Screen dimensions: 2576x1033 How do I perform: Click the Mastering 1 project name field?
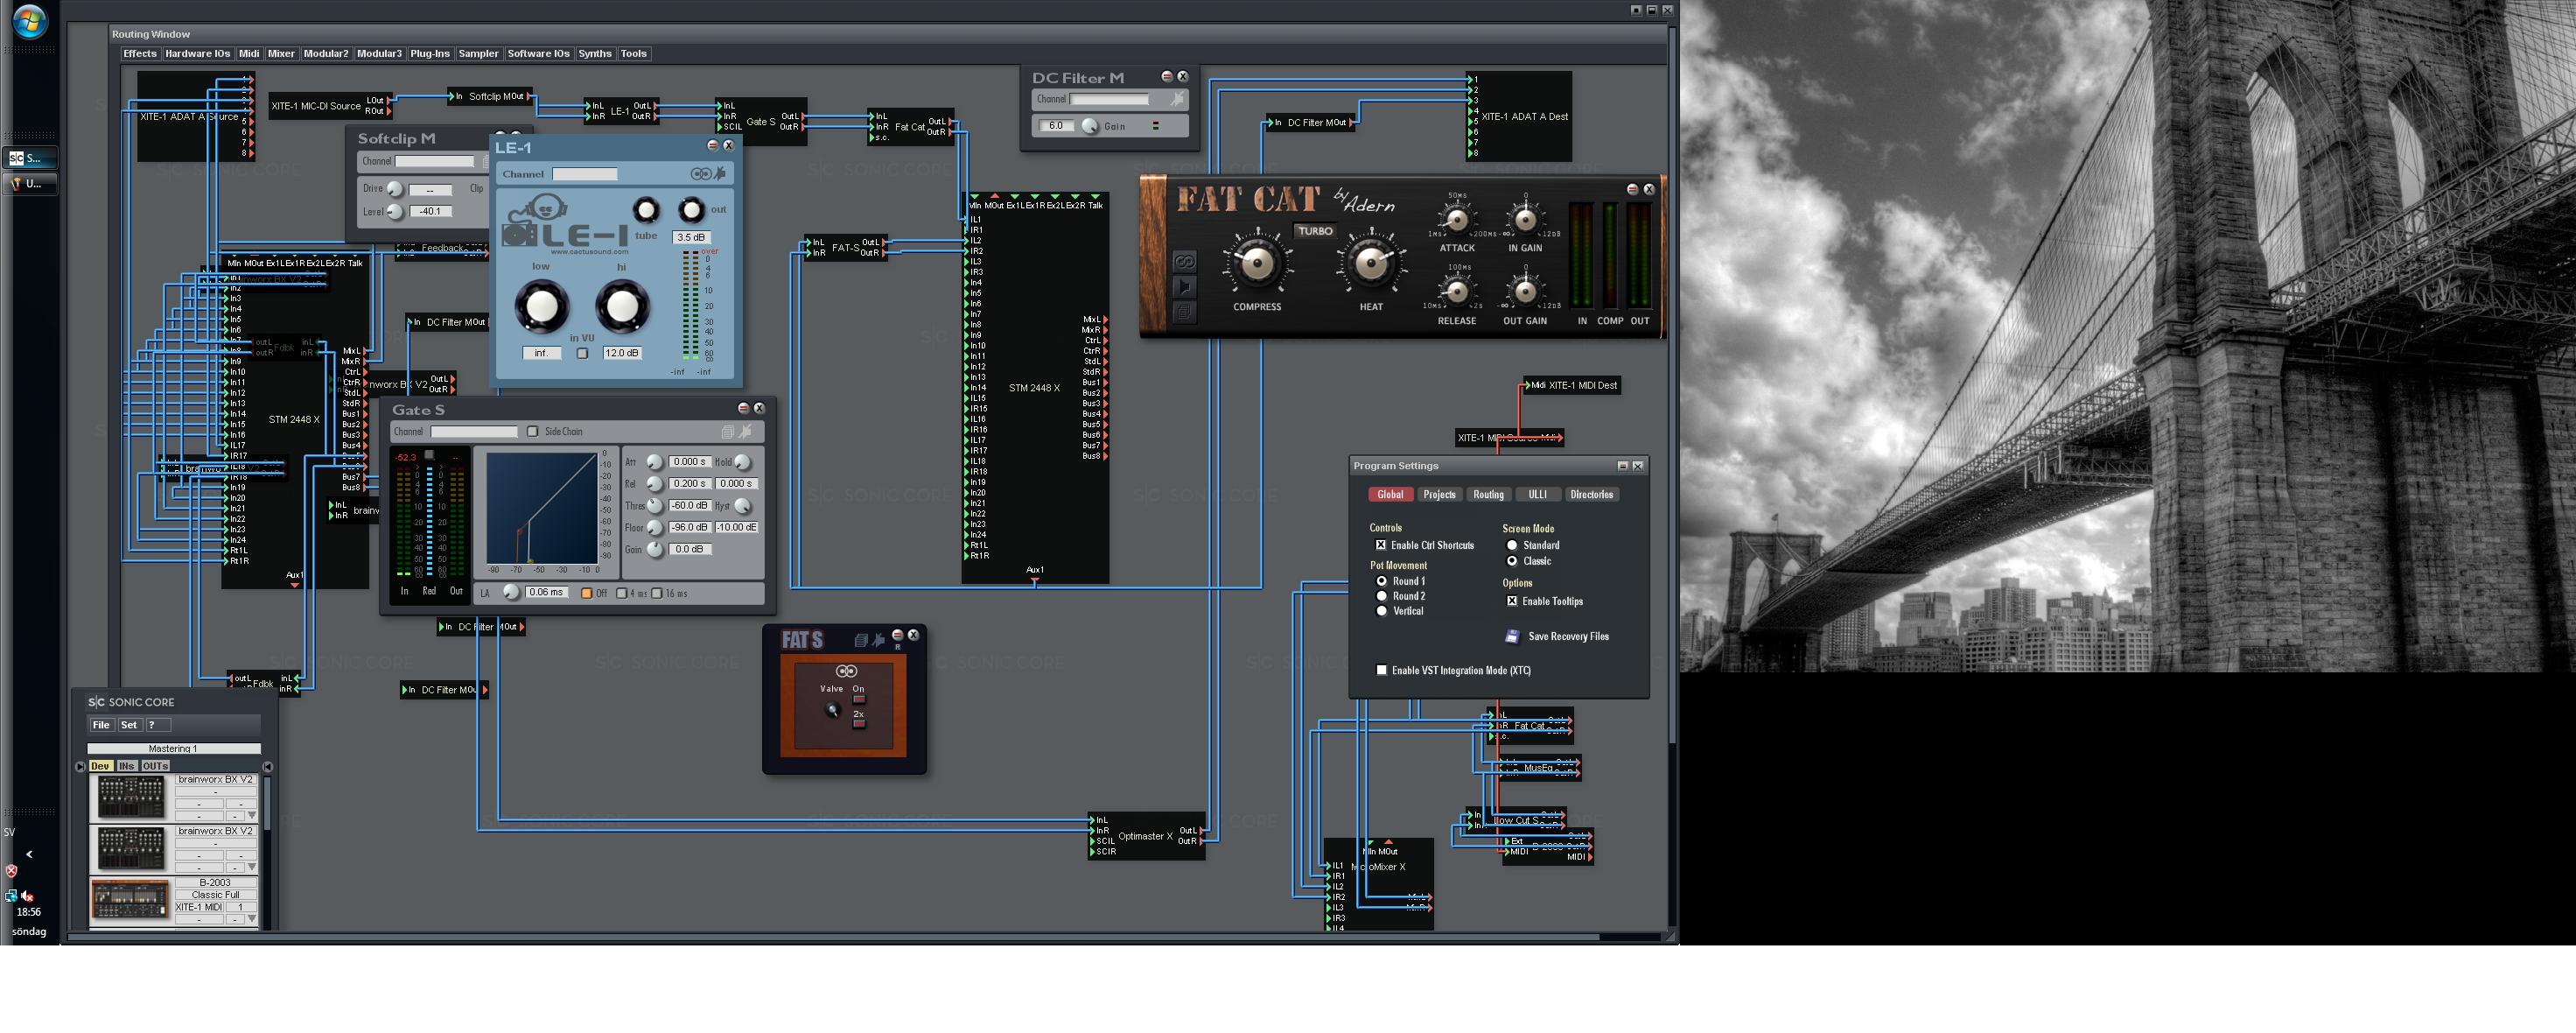(x=174, y=748)
